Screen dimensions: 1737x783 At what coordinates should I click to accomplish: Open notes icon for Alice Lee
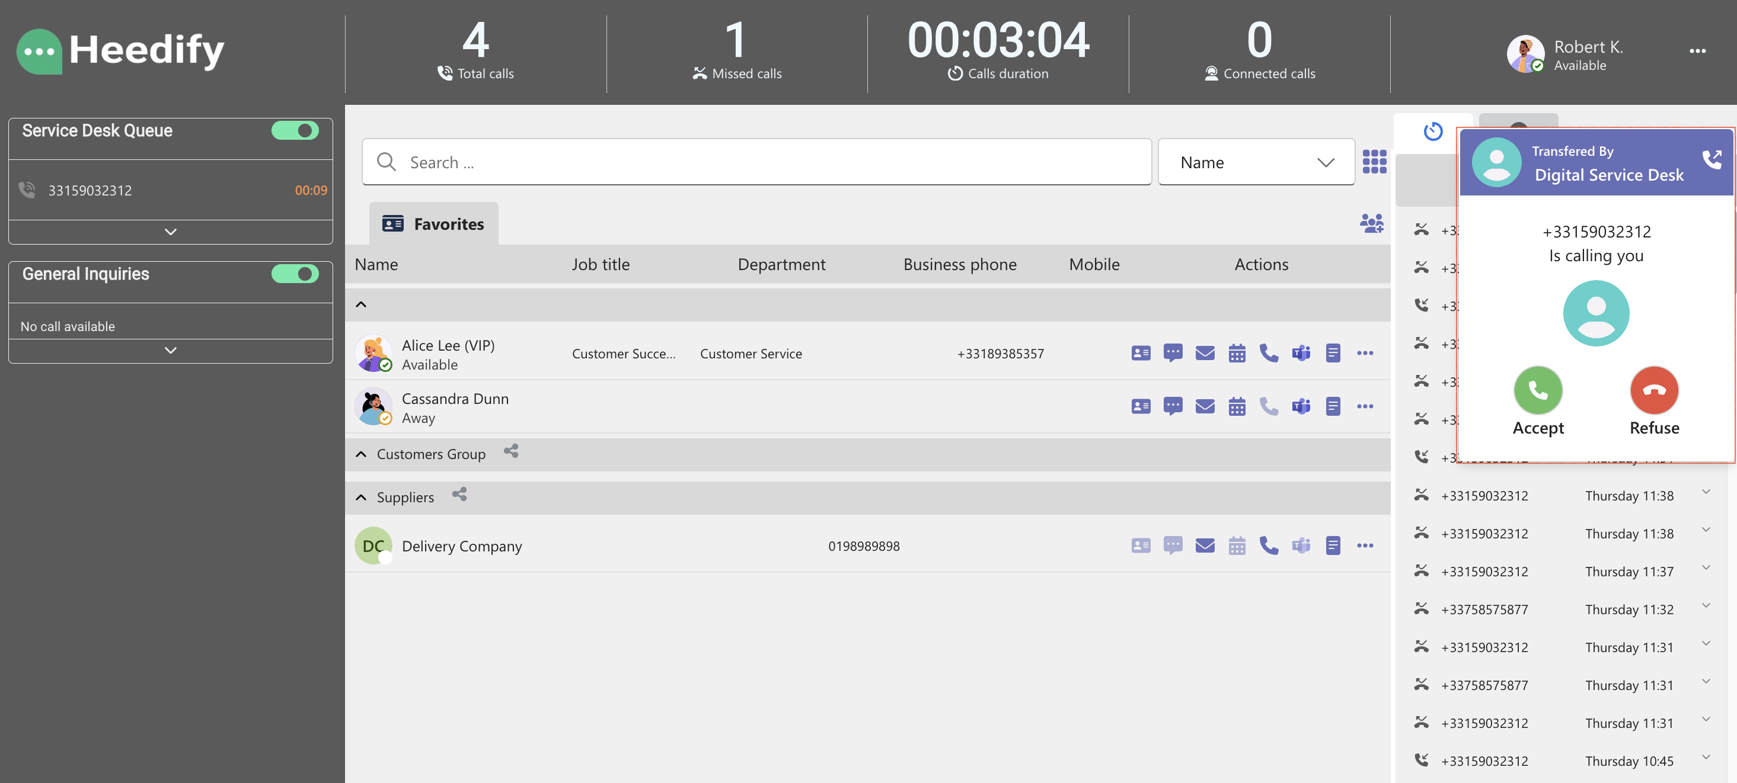[x=1333, y=353]
